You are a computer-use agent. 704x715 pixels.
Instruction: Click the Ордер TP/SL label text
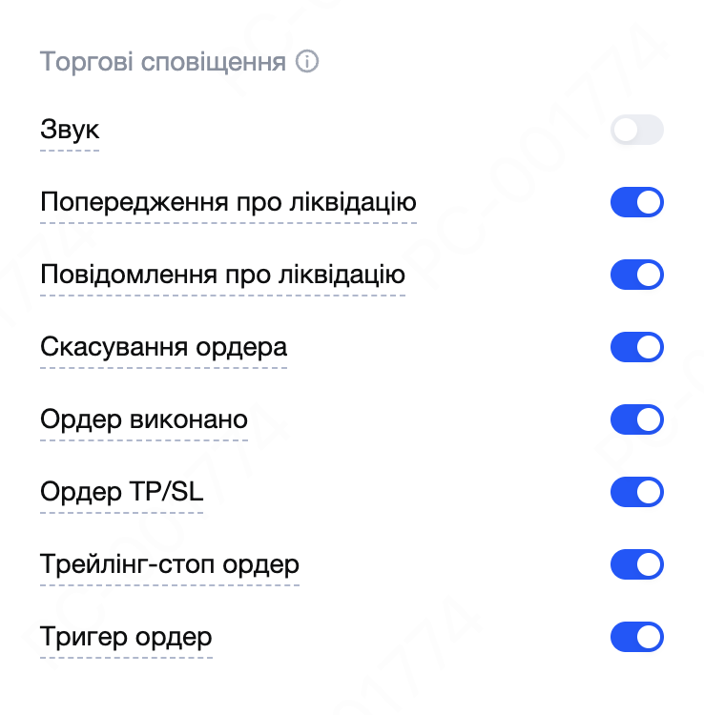(122, 493)
